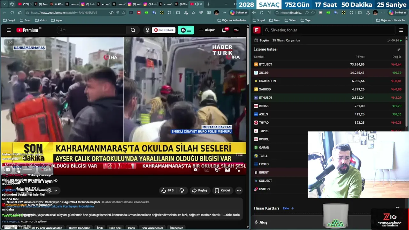Open Diğer sık kullanılanlar in left browser

[x=232, y=20]
